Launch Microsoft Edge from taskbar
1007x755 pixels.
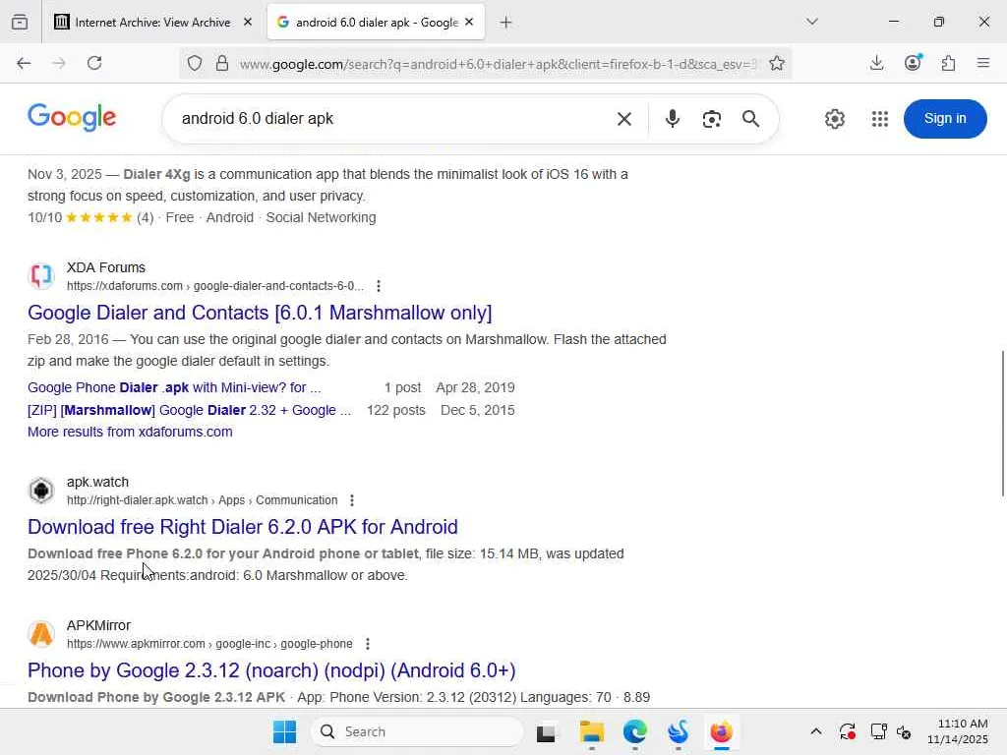point(634,731)
